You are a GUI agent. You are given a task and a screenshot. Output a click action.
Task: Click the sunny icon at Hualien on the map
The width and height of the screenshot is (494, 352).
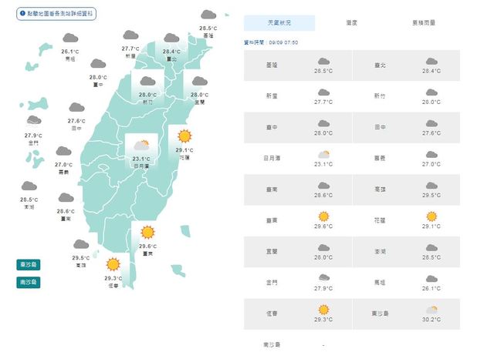(184, 136)
